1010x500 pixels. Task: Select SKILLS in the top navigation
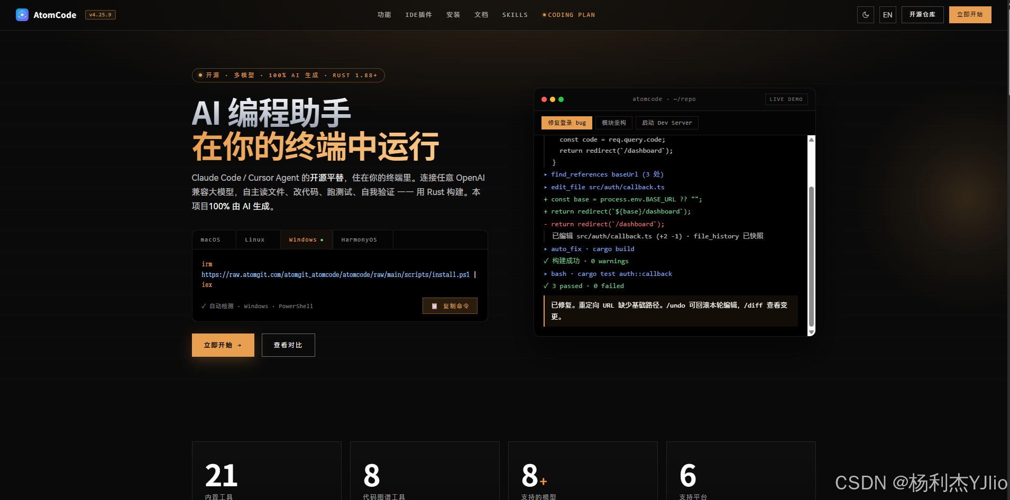pos(515,15)
